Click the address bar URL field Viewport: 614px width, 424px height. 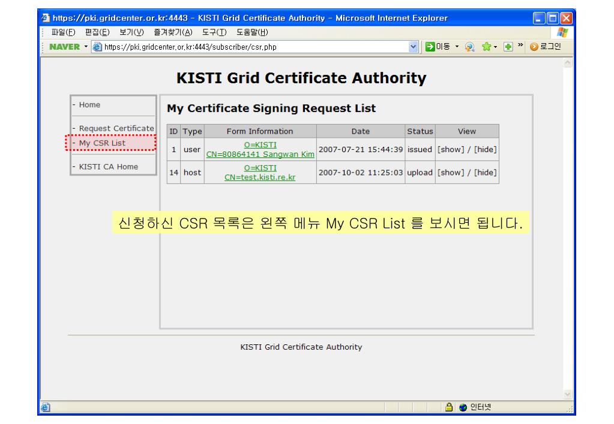pyautogui.click(x=255, y=47)
